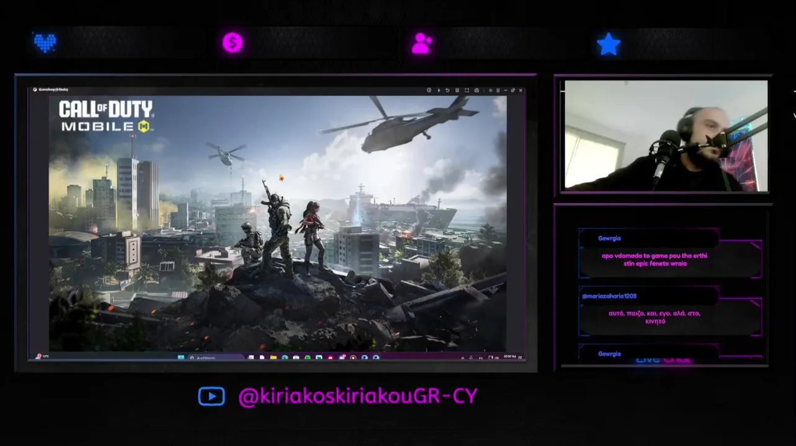Image resolution: width=796 pixels, height=446 pixels.
Task: Open the green Spotify-like taskbar icon
Action: coord(307,357)
